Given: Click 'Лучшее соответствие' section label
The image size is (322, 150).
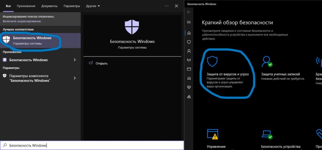Looking at the screenshot, I should (18, 29).
